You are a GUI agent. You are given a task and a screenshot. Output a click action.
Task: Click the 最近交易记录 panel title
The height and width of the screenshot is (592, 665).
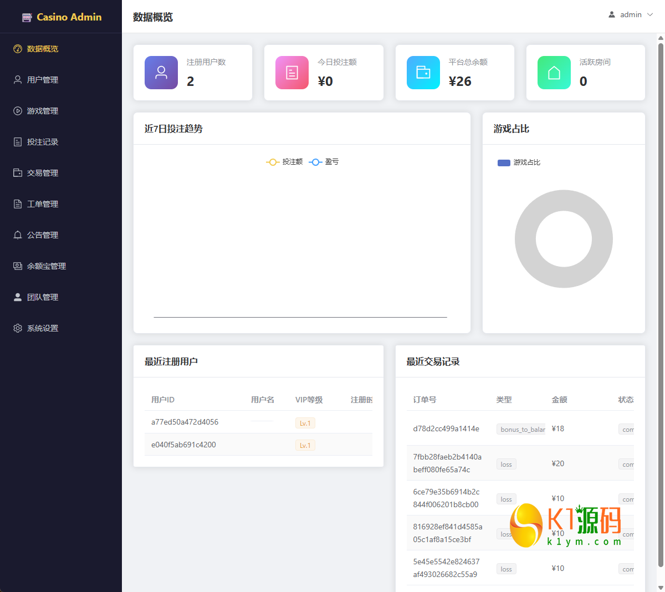(x=433, y=361)
